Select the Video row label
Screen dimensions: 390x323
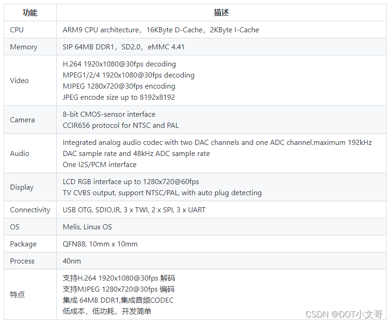coord(19,81)
